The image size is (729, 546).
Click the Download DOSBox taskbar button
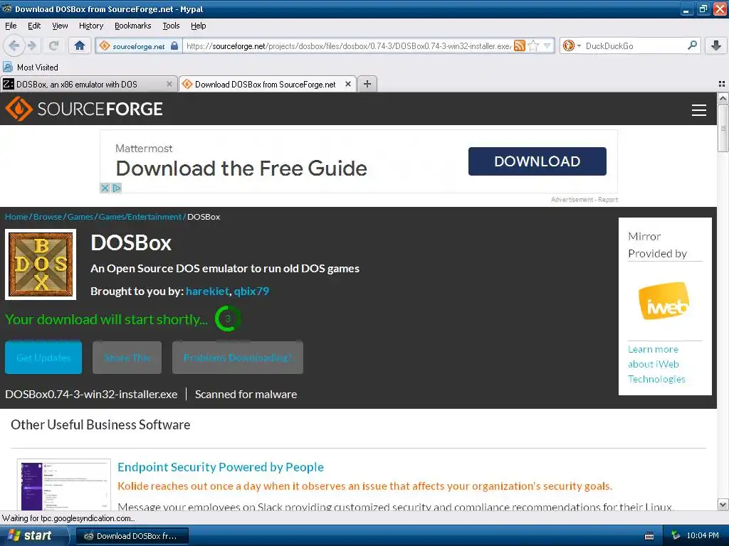coord(132,536)
